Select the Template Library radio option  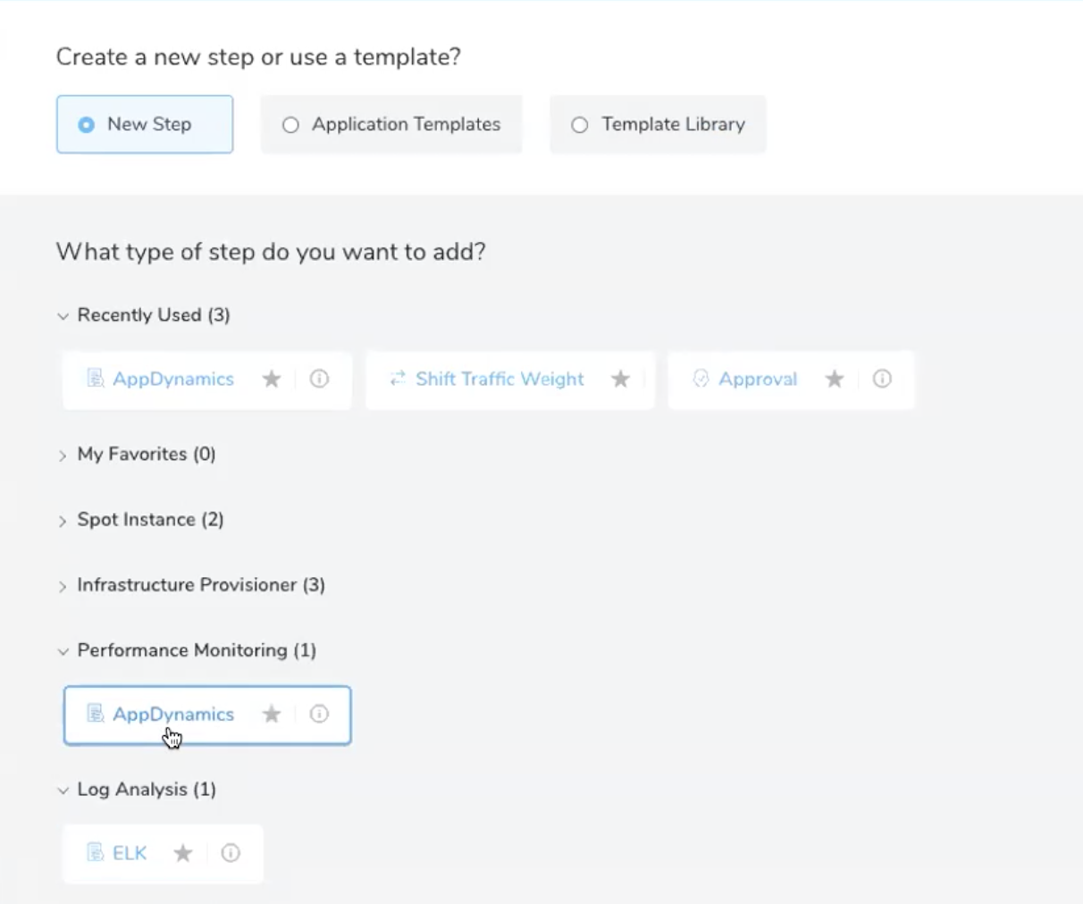coord(658,124)
